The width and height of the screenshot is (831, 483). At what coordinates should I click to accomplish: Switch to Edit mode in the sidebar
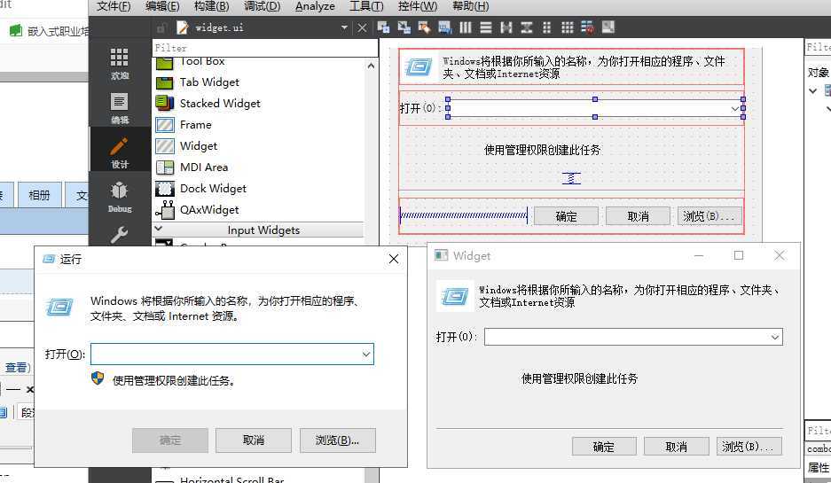click(119, 108)
